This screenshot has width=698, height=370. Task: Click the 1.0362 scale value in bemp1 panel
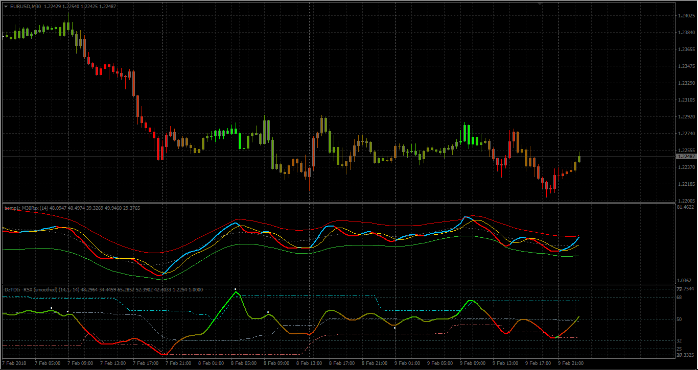(685, 280)
